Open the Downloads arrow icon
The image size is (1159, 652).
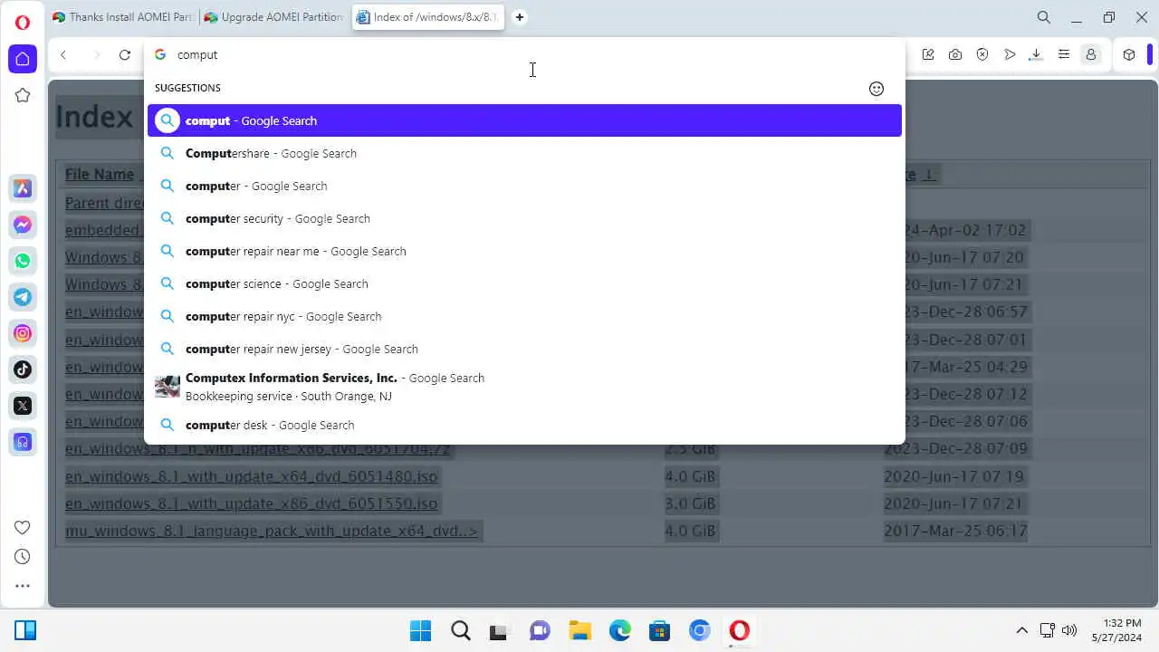[x=1036, y=55]
